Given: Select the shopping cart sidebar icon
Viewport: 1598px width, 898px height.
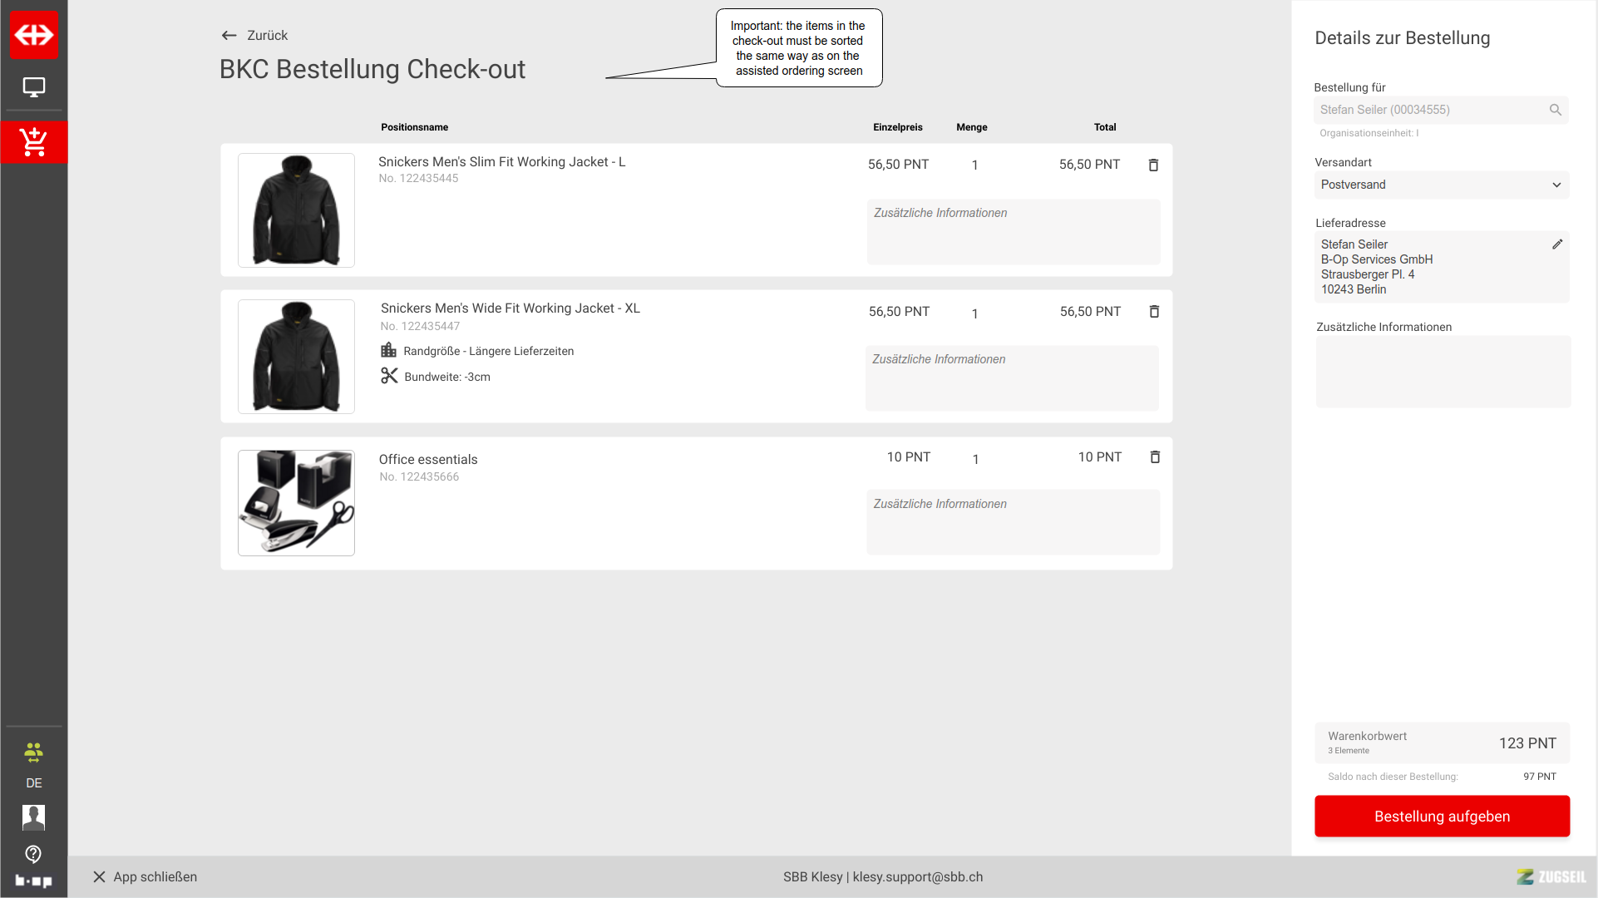Looking at the screenshot, I should click(34, 142).
